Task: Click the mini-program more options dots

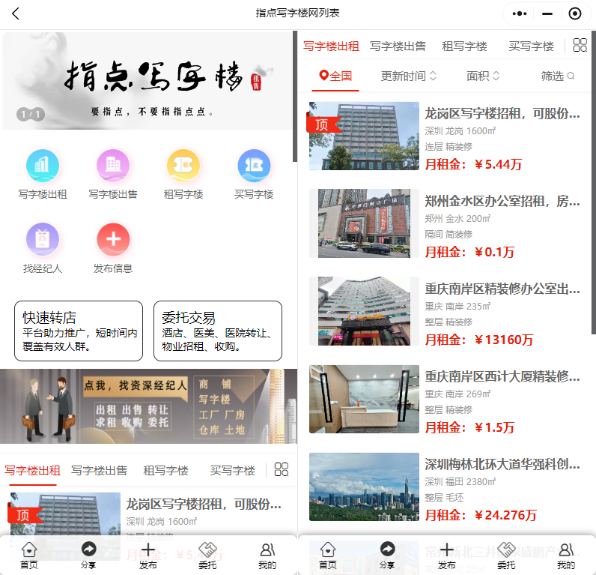Action: coord(520,13)
